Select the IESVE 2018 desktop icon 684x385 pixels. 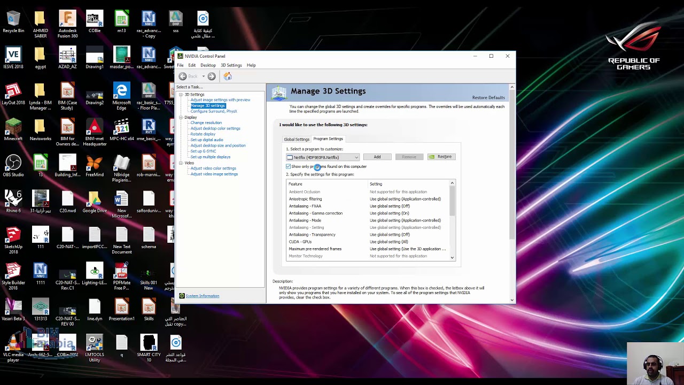pos(13,58)
